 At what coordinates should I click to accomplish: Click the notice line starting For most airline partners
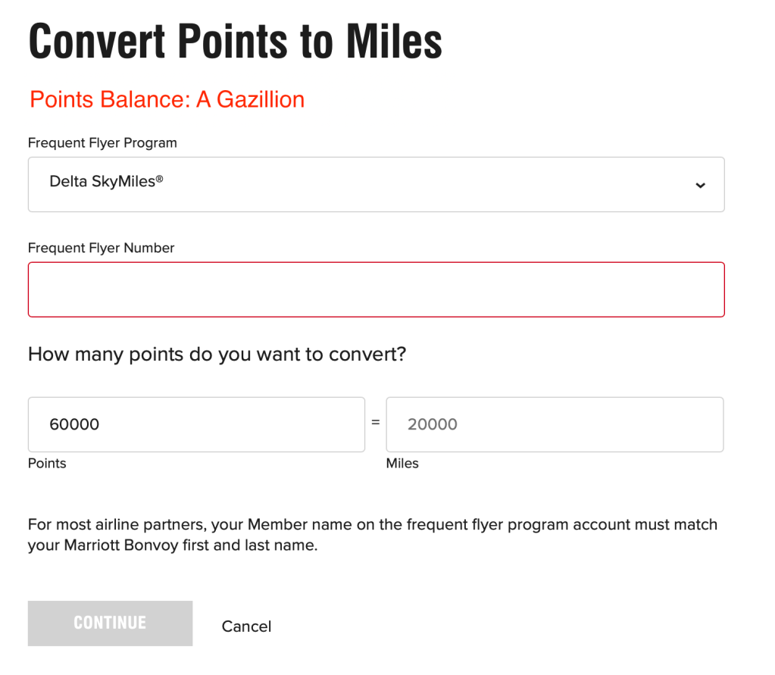point(372,524)
